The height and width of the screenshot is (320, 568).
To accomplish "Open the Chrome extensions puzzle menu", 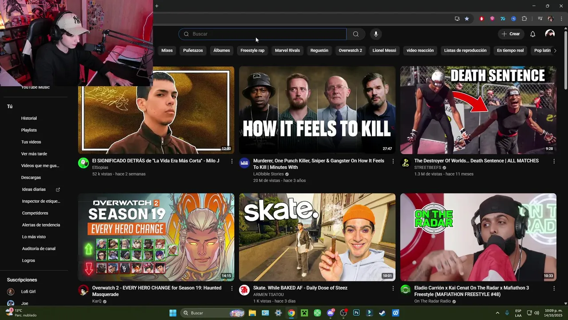I will 524,19.
